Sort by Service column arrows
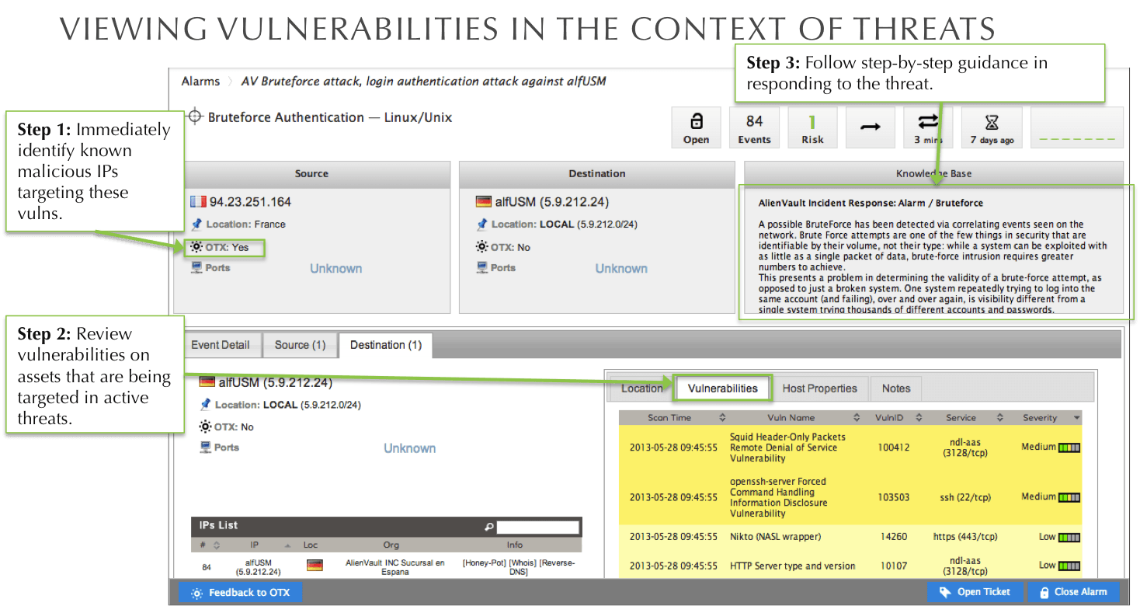This screenshot has height=606, width=1140. coord(1000,418)
